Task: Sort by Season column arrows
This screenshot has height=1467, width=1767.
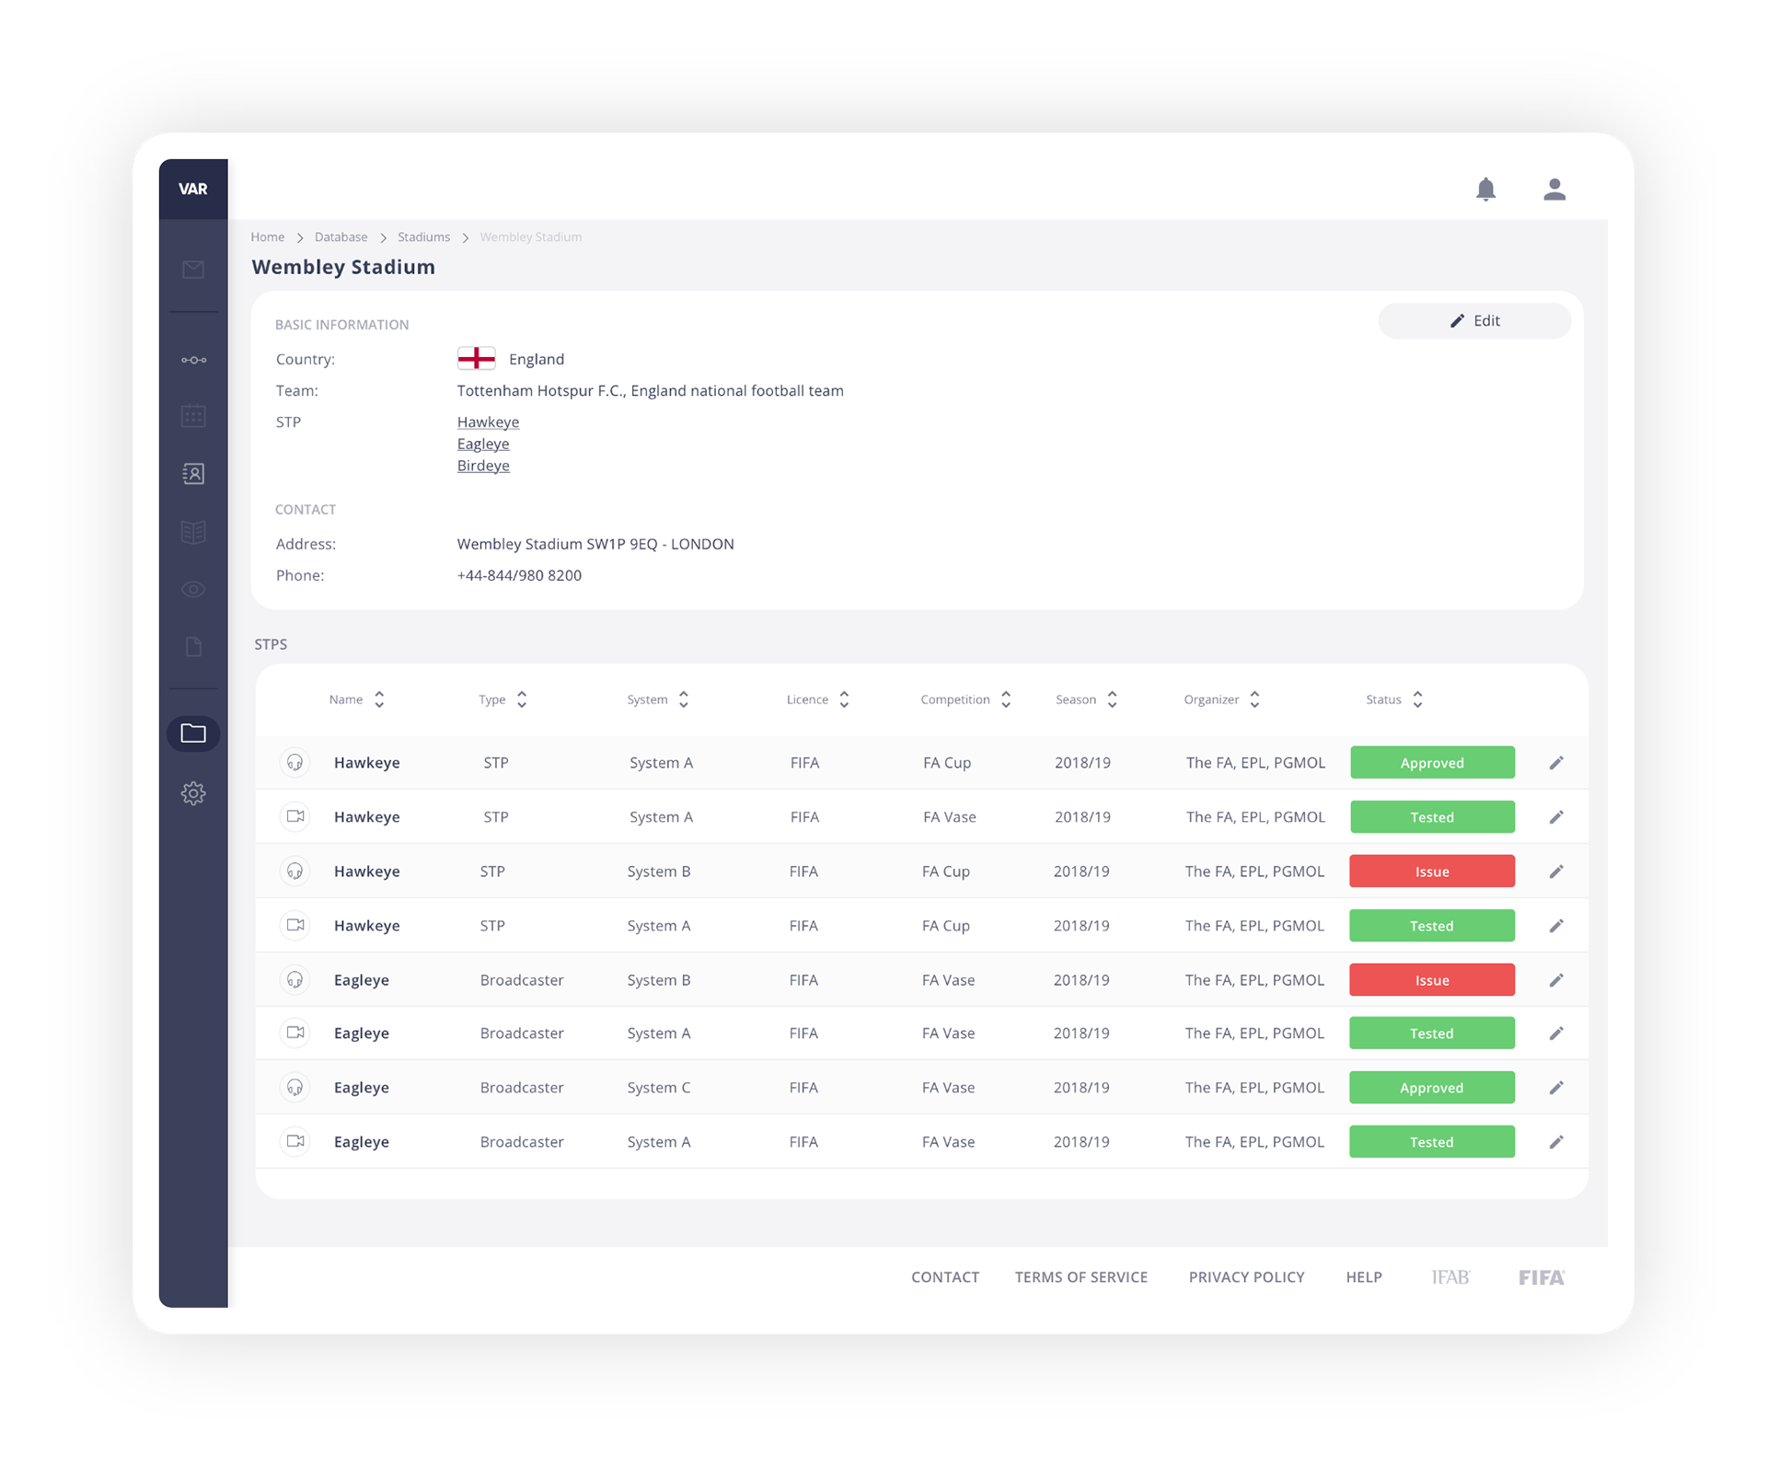Action: pos(1112,699)
